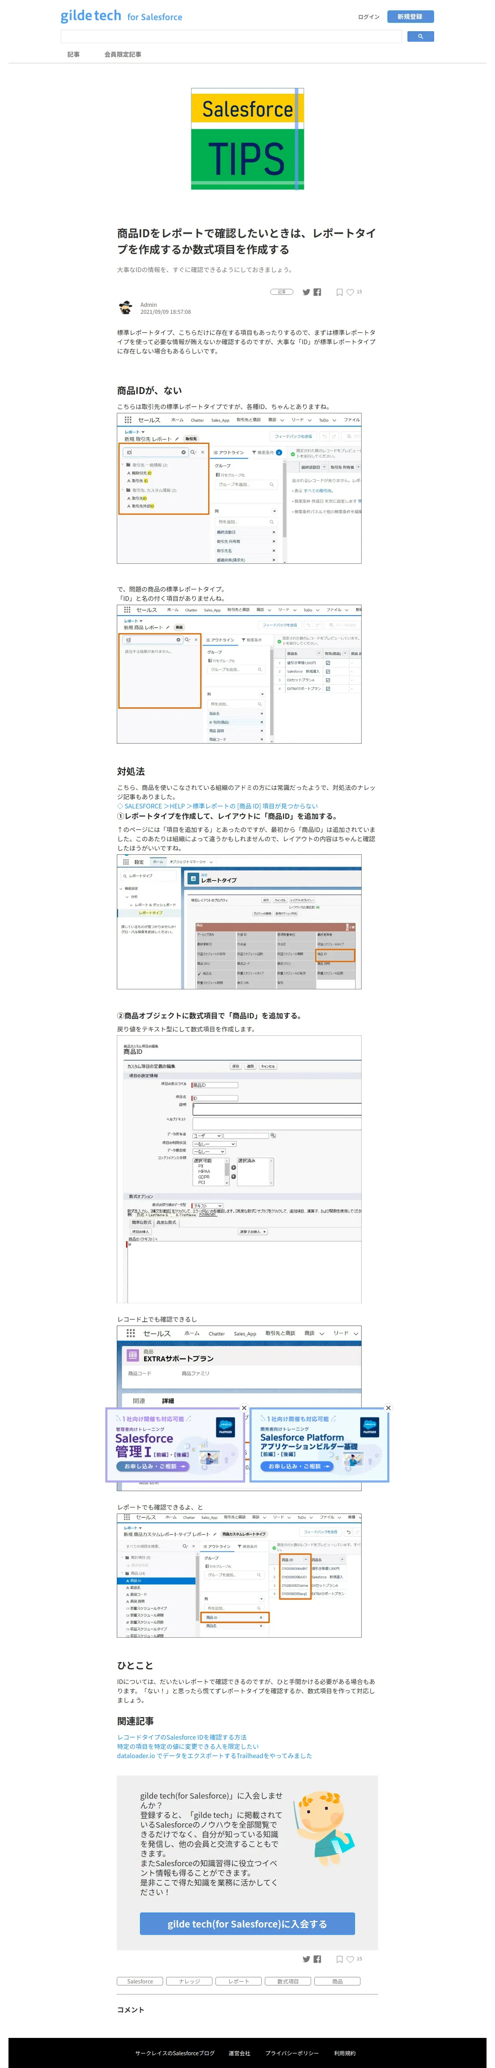The height and width of the screenshot is (2068, 495).
Task: Like article using heart under join button
Action: point(350,1959)
